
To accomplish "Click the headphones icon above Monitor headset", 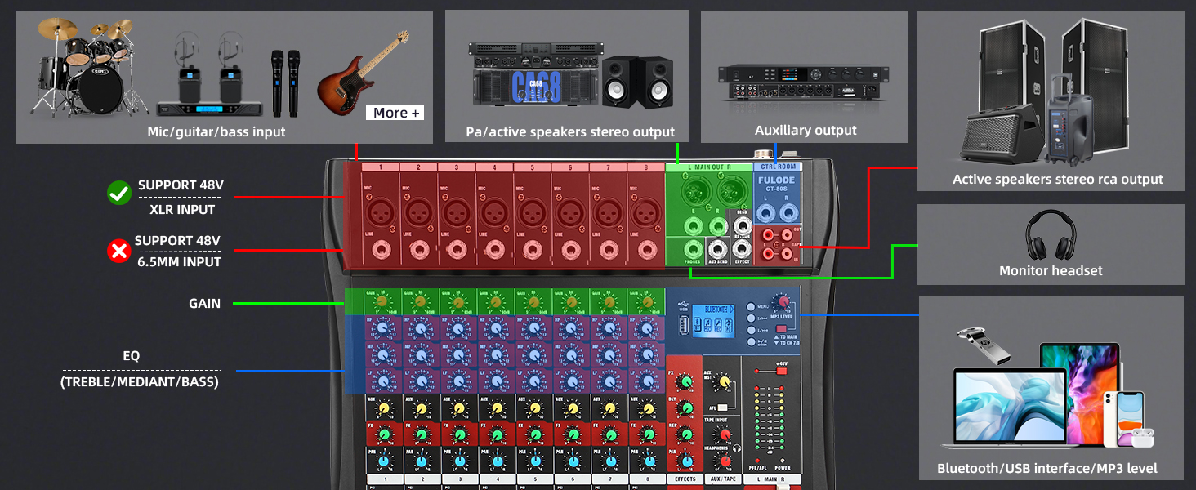I will coord(1051,234).
